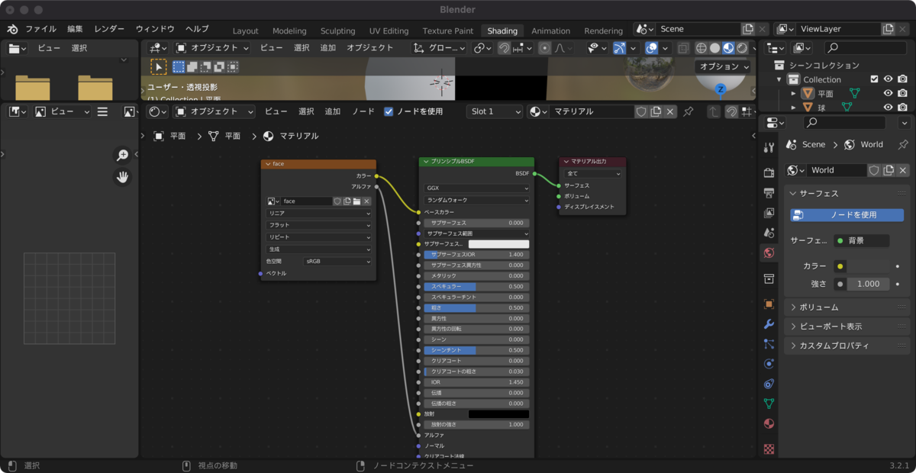Open the Object Constraints properties tab
This screenshot has height=473, width=916.
click(769, 384)
